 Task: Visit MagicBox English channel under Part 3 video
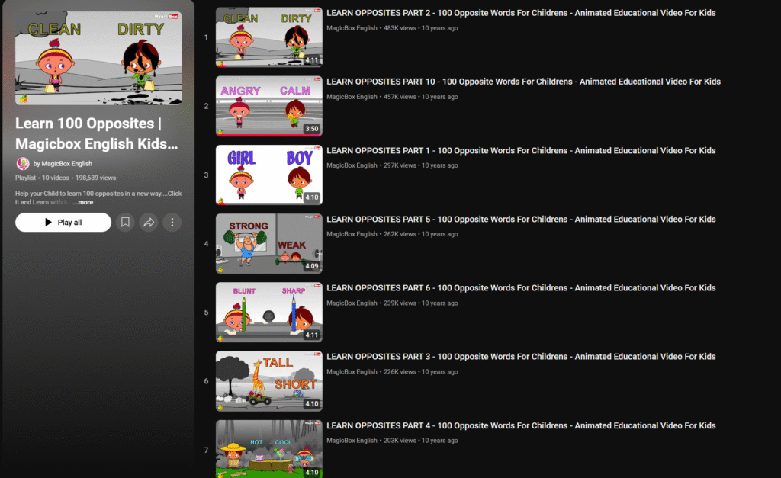pos(352,371)
